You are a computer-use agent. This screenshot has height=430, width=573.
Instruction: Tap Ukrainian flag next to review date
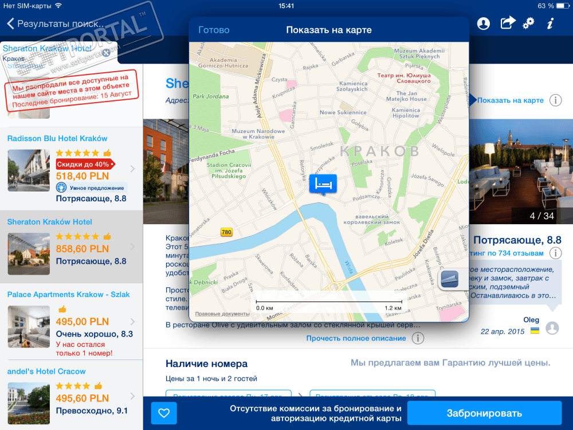click(535, 331)
